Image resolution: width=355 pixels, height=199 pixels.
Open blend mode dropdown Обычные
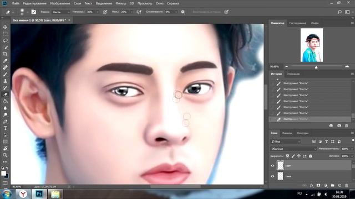293,149
